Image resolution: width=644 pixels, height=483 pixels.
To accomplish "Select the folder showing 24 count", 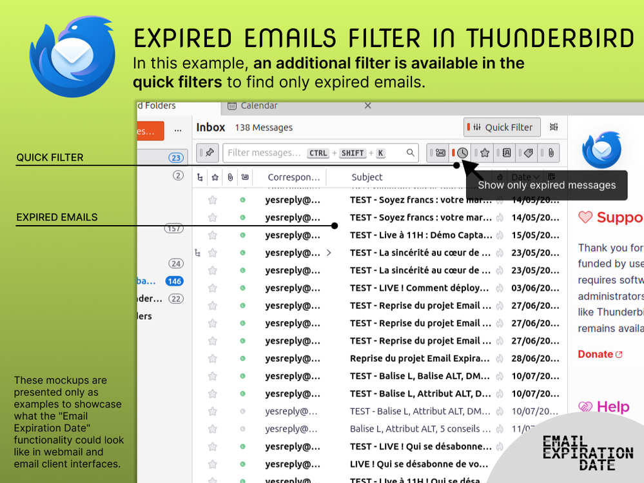I will 161,263.
